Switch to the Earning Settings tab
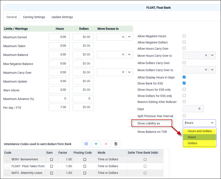221x179 pixels. (x=34, y=17)
